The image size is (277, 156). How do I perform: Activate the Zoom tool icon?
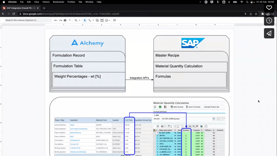click(x=76, y=20)
